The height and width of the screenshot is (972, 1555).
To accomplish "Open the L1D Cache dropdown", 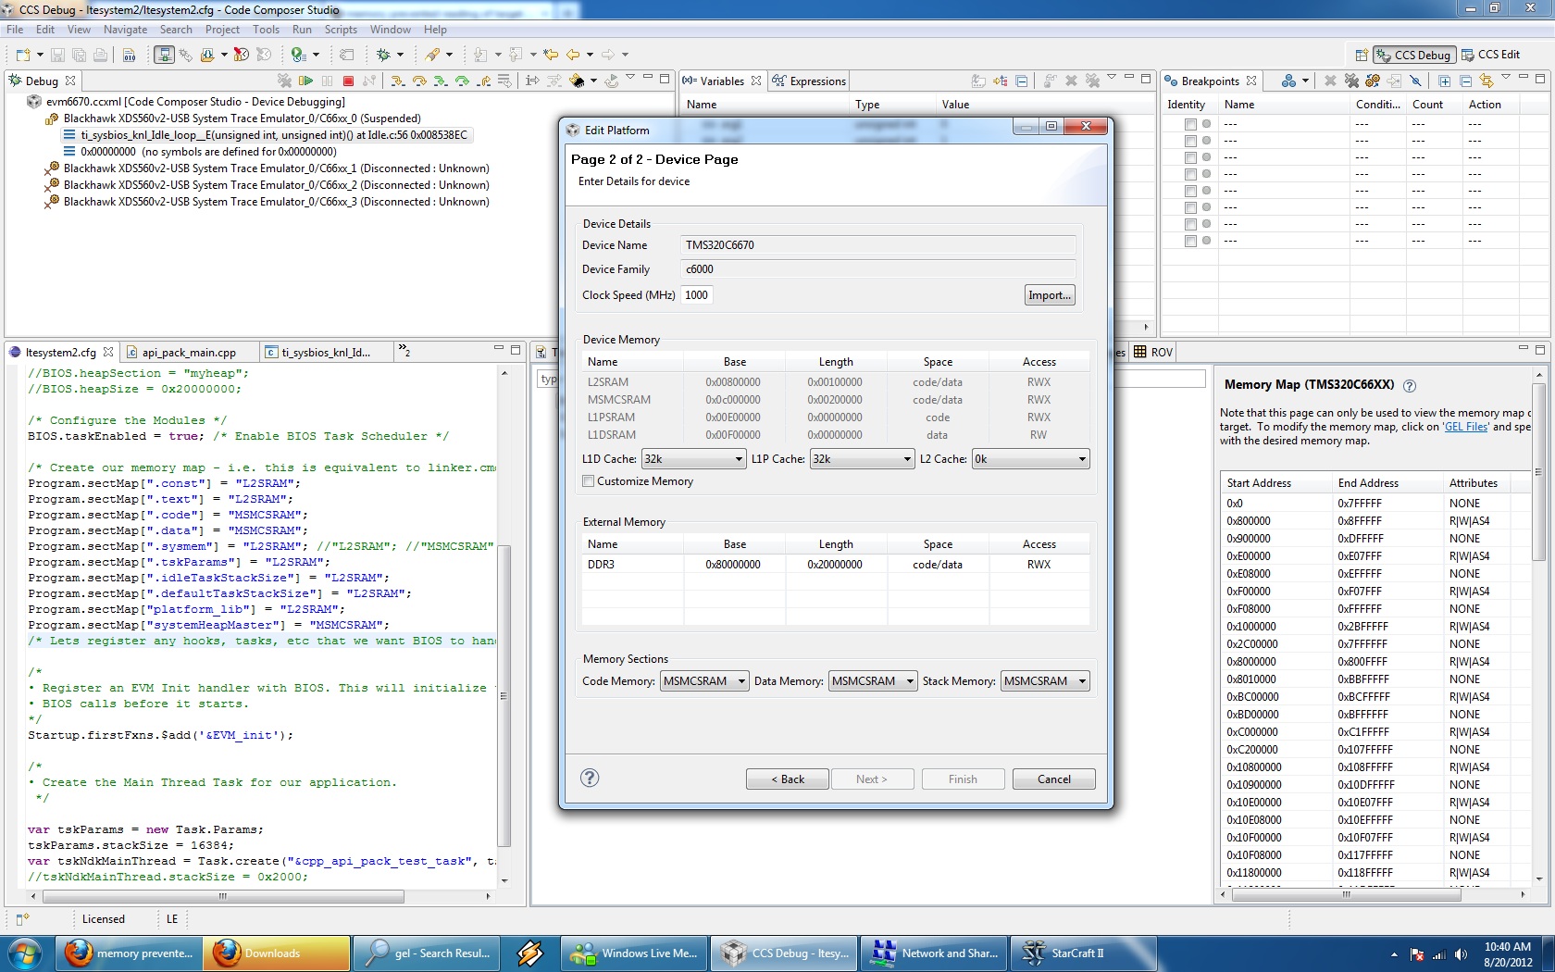I will (x=694, y=459).
